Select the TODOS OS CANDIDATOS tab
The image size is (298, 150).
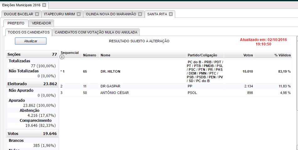[29, 32]
